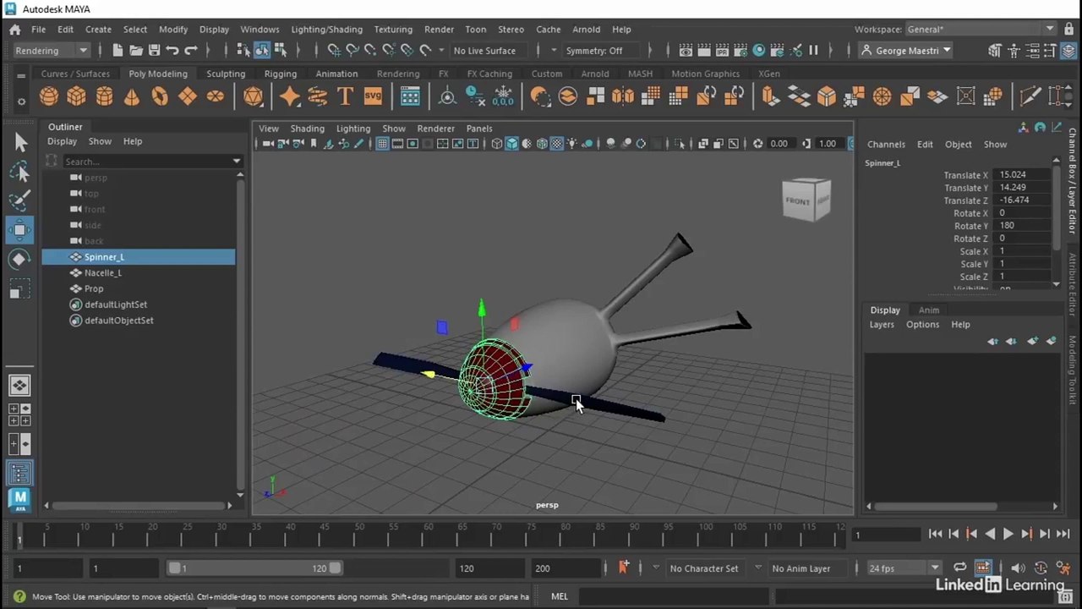Screen dimensions: 1082x609
Task: Click the Outliner search field
Action: (x=145, y=162)
